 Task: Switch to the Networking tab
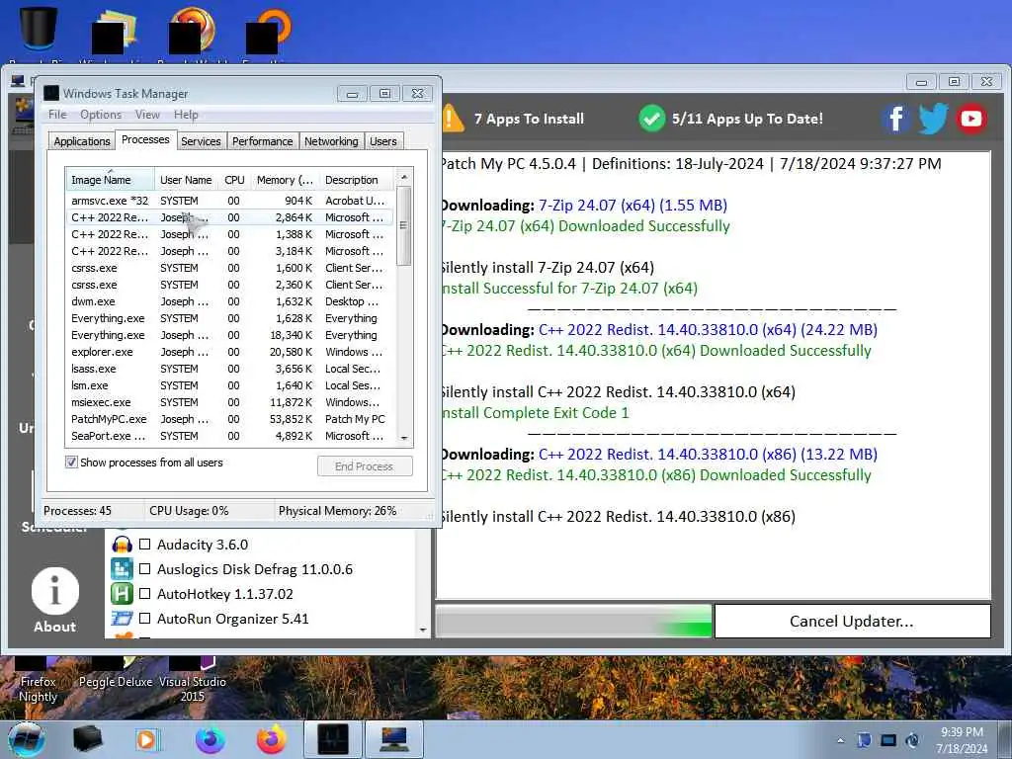(331, 141)
